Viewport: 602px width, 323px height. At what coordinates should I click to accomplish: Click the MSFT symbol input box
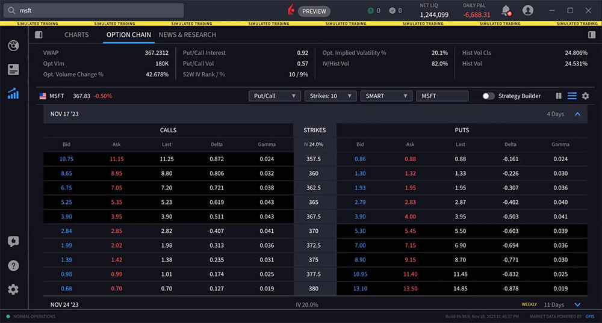click(442, 96)
